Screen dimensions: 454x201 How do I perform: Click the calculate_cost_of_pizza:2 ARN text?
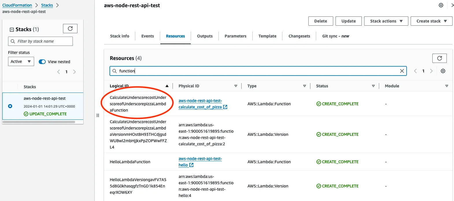point(206,134)
